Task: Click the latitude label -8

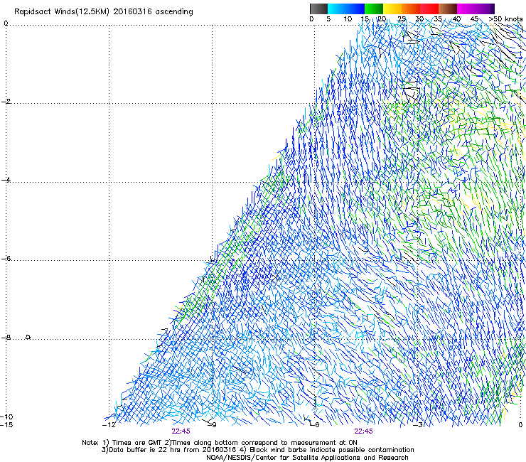Action: pos(6,338)
